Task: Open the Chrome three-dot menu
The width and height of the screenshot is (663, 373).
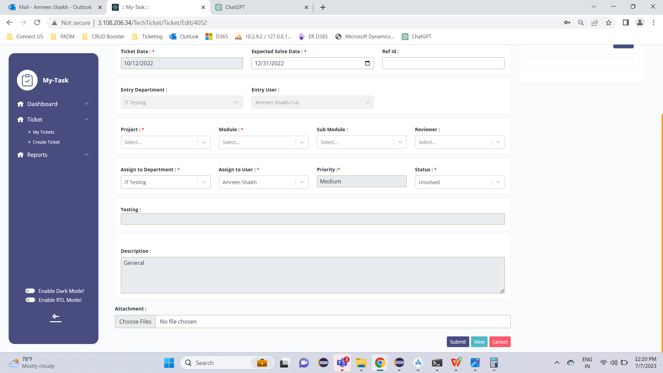Action: [x=653, y=22]
